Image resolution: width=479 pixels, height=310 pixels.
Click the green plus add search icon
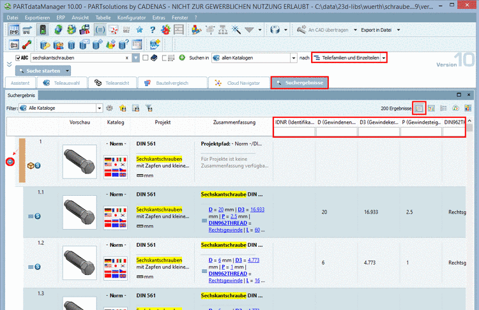pos(182,57)
